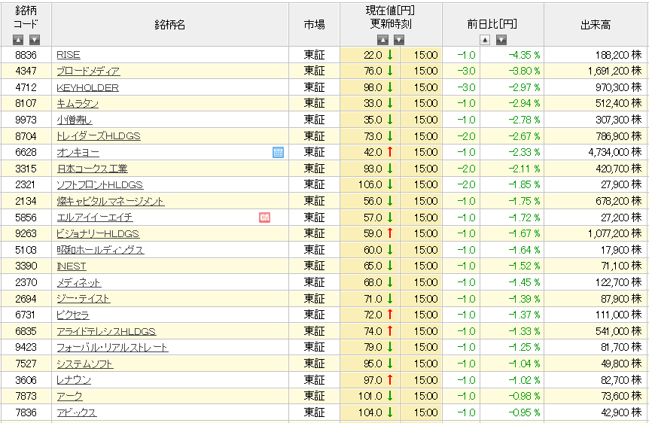This screenshot has width=649, height=423.
Task: Open キムラタン stock page
Action: [78, 103]
